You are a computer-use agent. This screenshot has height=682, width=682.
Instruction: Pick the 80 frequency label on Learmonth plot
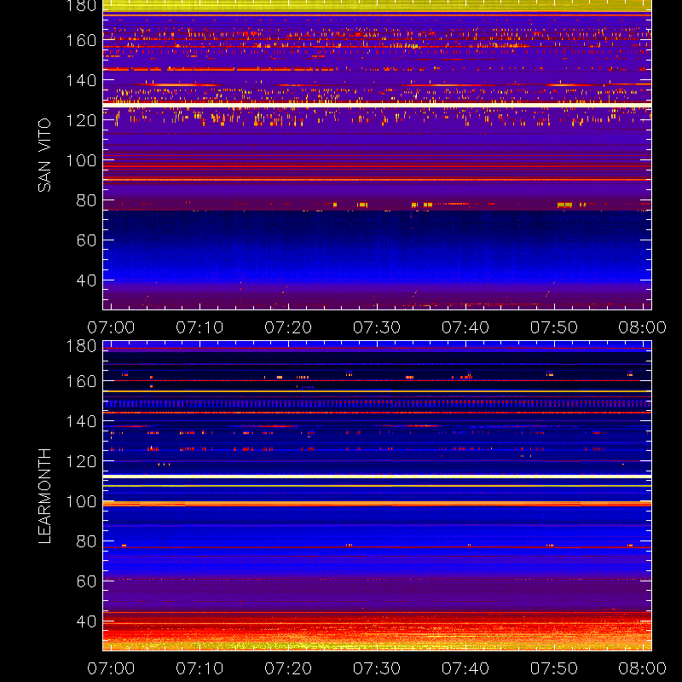[x=86, y=541]
